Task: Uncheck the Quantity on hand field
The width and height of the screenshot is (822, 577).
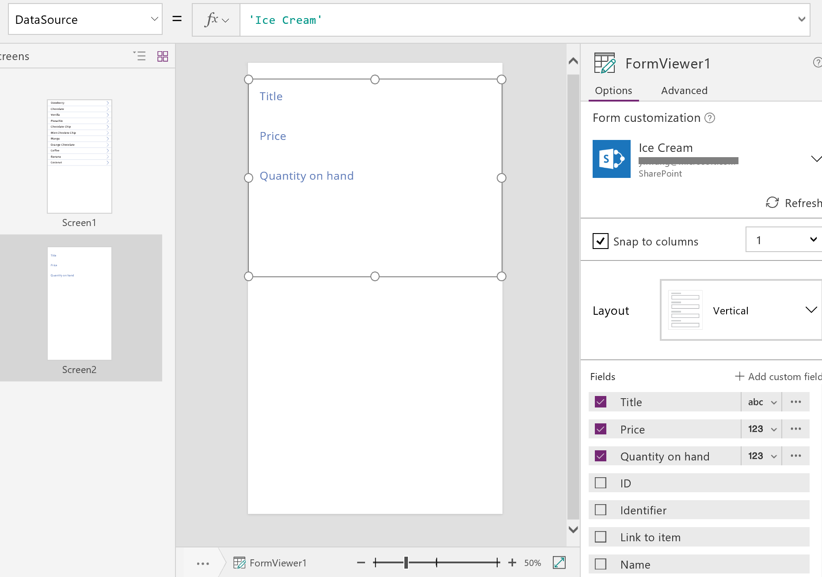Action: coord(601,456)
